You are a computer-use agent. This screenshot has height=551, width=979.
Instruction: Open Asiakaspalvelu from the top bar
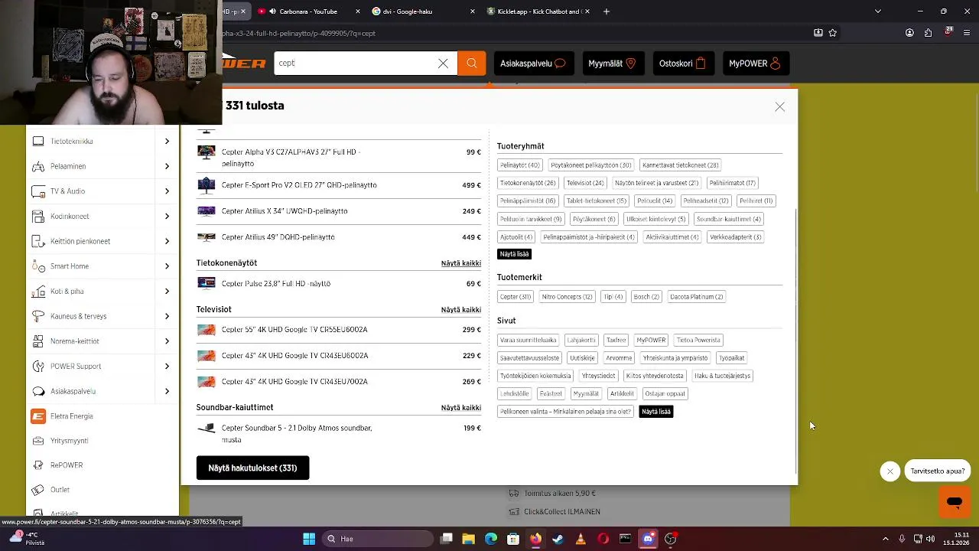[532, 64]
